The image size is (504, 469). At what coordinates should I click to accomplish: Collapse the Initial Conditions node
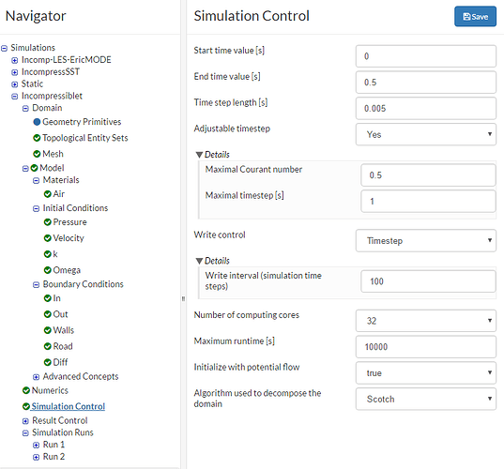(36, 208)
